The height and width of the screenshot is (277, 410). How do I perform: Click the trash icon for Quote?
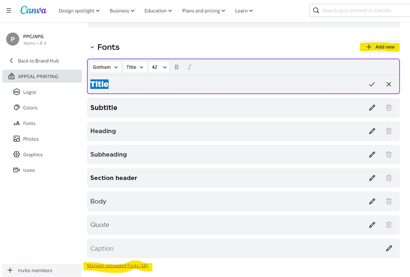coord(388,225)
